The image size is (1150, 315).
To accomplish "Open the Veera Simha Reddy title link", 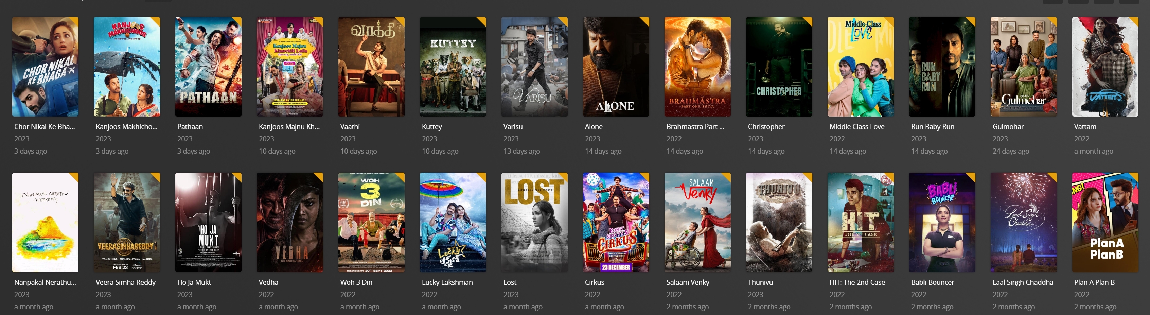I will click(x=125, y=282).
